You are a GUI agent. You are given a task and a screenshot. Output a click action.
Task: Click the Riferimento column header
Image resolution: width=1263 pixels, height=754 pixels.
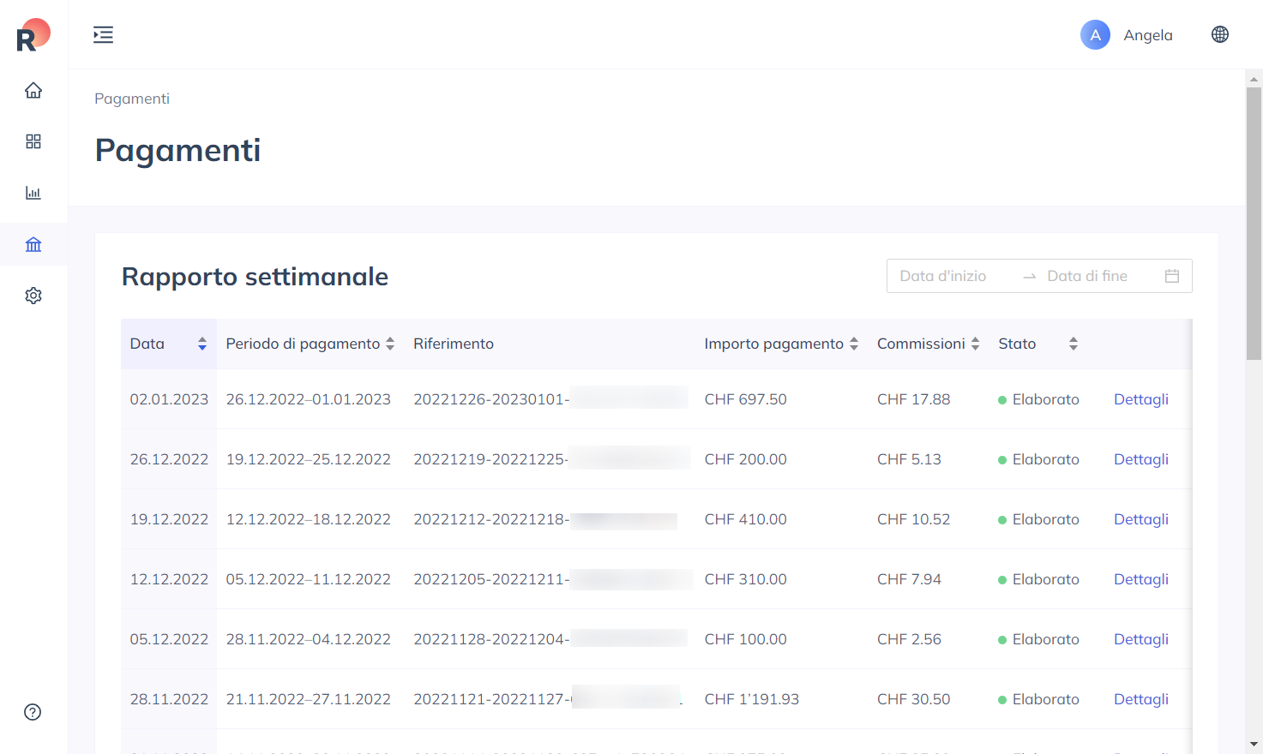[x=454, y=344]
